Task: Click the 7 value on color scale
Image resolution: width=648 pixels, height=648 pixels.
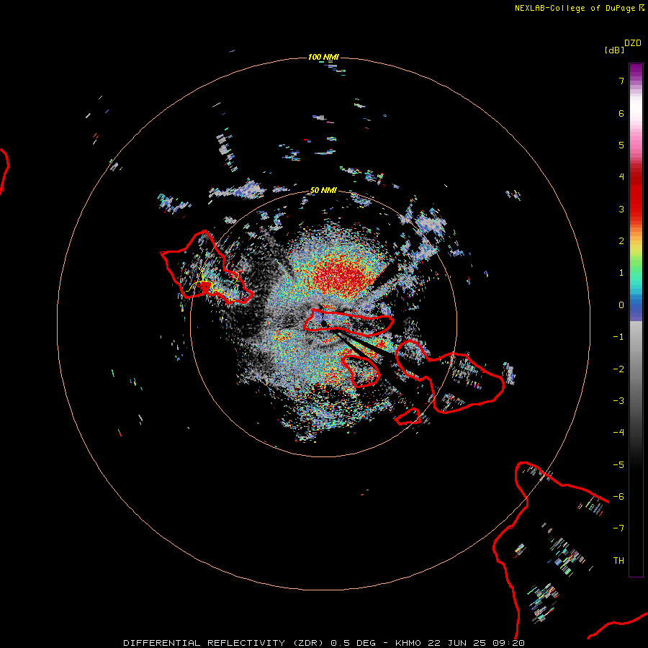Action: pos(621,81)
